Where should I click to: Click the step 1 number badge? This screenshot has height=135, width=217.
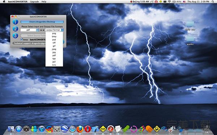click(15, 22)
